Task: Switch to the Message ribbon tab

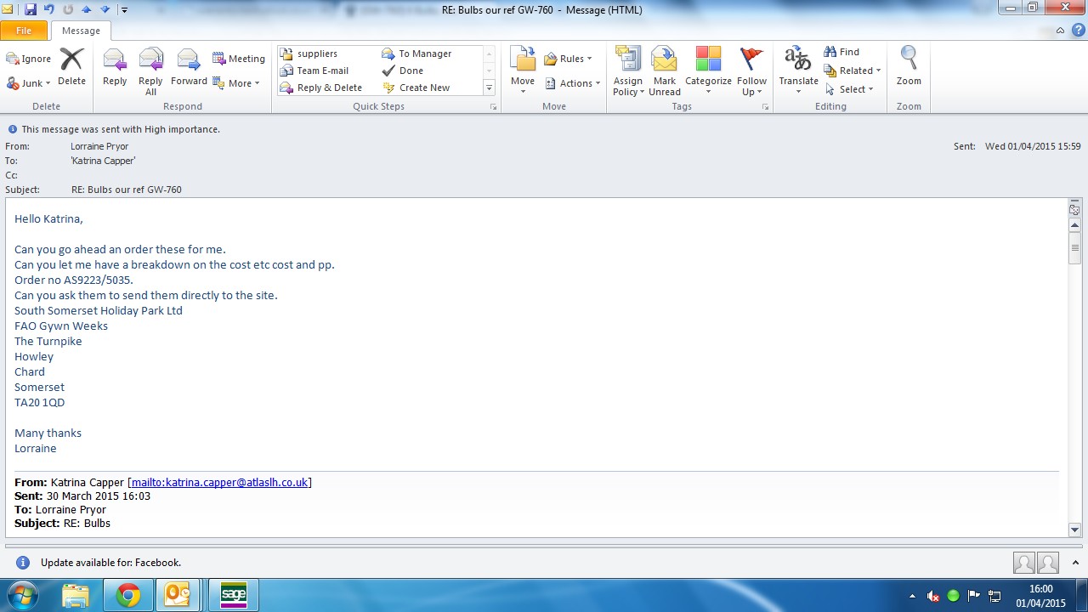Action: pyautogui.click(x=81, y=31)
